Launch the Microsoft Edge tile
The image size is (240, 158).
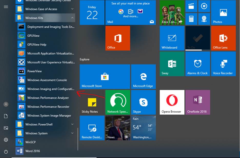pyautogui.click(x=143, y=77)
